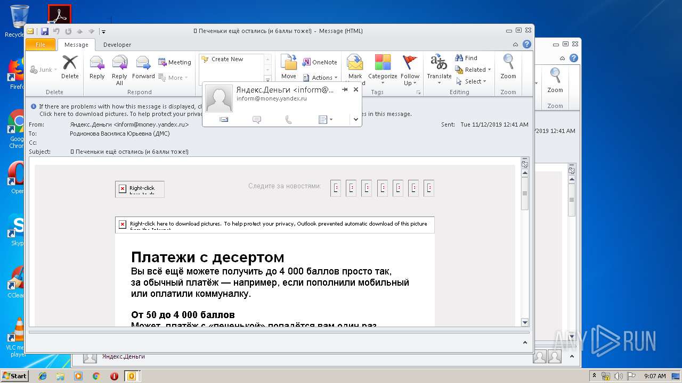Screen dimensions: 682x383
Task: Open Outlook Help question mark
Action: click(526, 44)
